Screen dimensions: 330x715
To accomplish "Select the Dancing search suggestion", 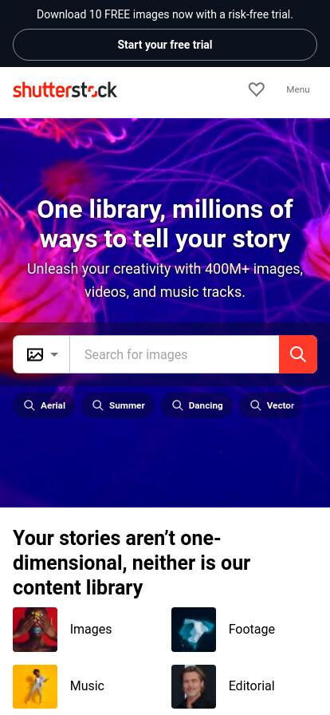I will click(197, 405).
